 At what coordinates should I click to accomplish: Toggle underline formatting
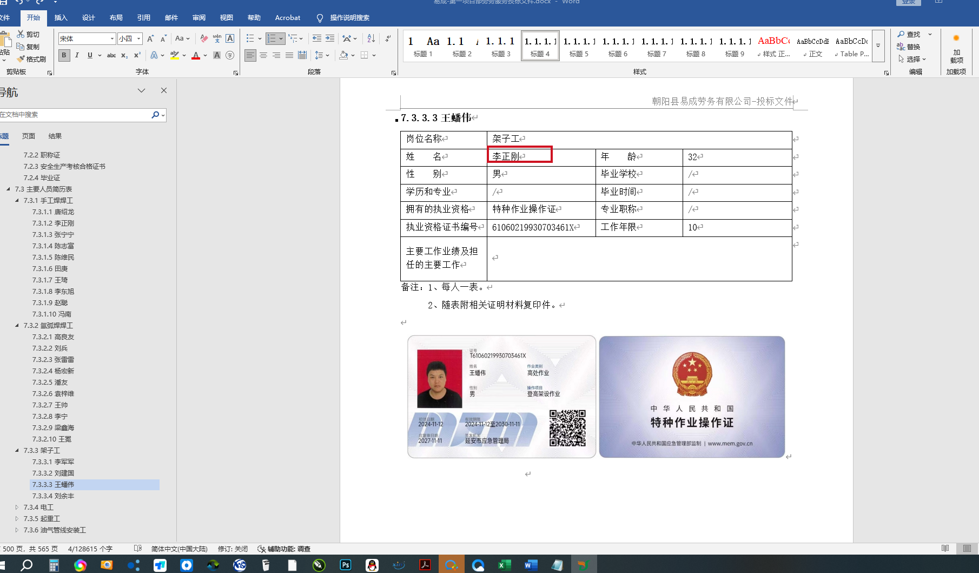tap(90, 55)
